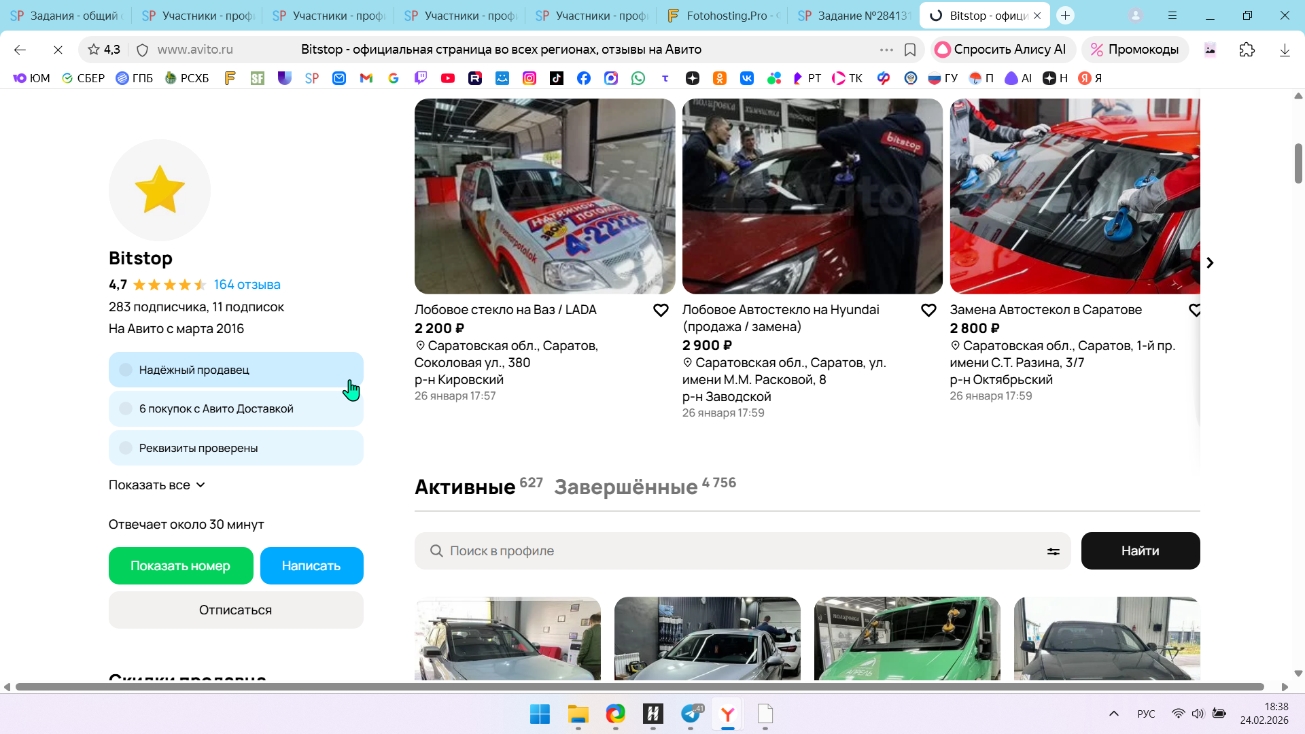Open 164 отзыва reviews link
The image size is (1305, 734).
pos(247,285)
